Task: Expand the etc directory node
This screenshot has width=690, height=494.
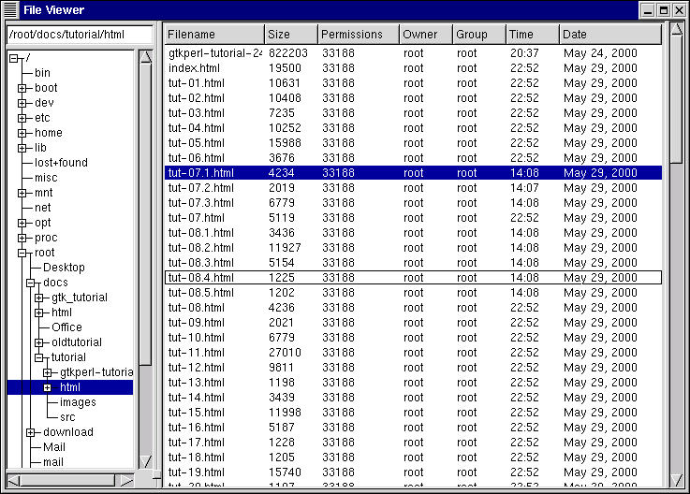Action: click(x=22, y=118)
